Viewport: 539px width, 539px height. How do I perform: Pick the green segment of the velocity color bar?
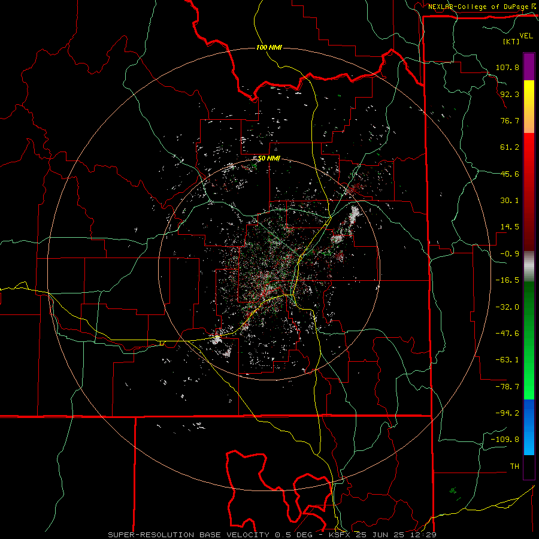click(x=529, y=340)
